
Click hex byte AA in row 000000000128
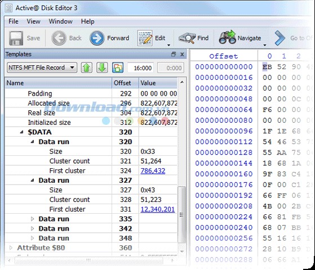[x=282, y=152]
